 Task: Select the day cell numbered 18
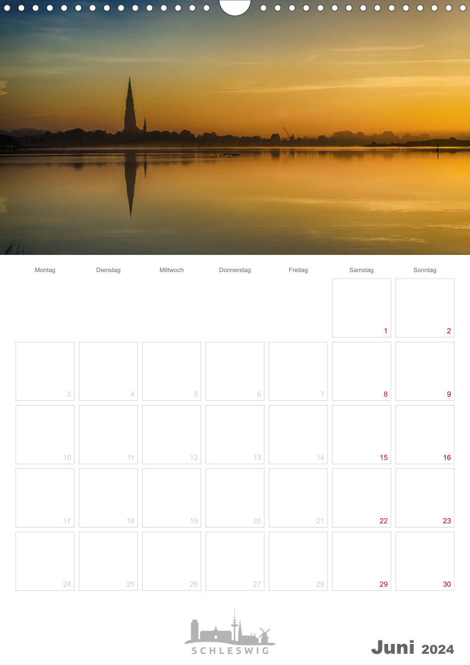click(108, 498)
